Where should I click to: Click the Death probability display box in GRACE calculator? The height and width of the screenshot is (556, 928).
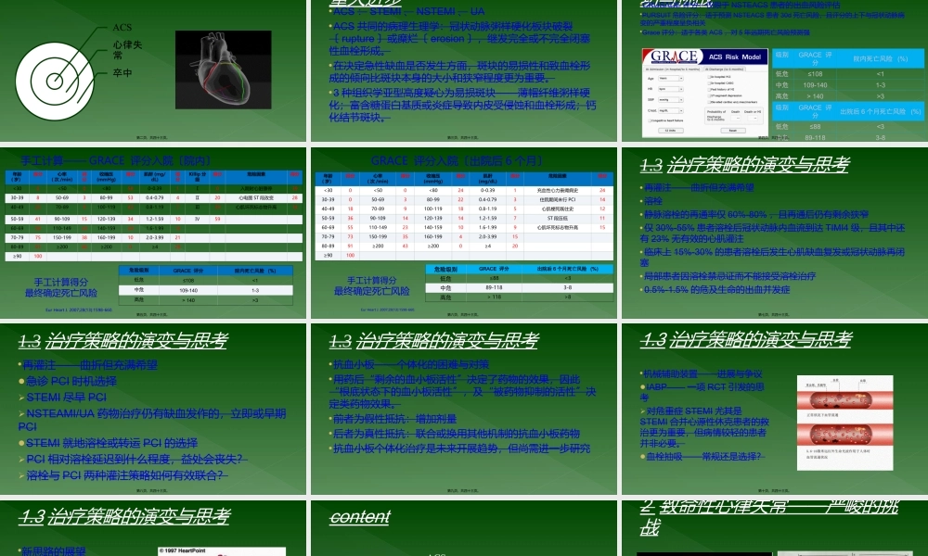click(735, 118)
